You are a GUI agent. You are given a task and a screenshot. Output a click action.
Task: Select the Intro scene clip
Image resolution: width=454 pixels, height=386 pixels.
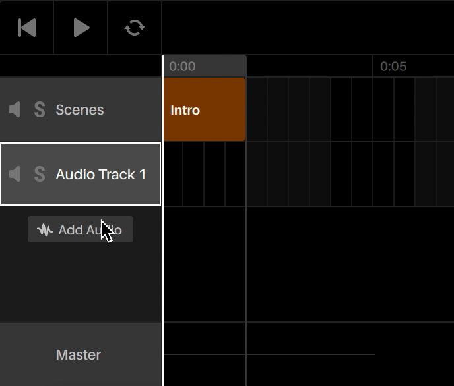coord(205,109)
